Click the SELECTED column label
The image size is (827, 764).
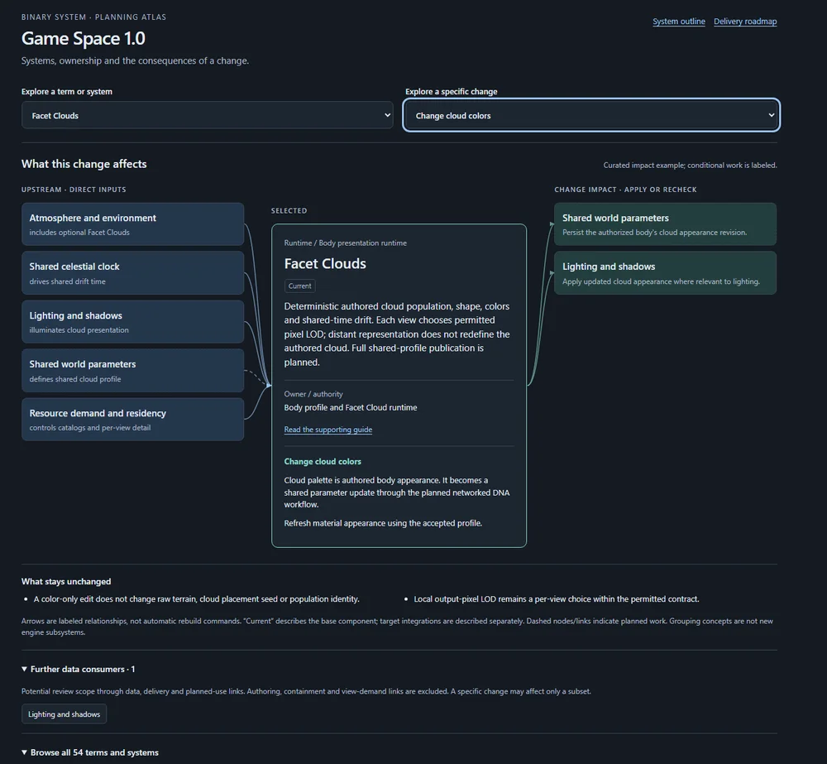tap(289, 211)
